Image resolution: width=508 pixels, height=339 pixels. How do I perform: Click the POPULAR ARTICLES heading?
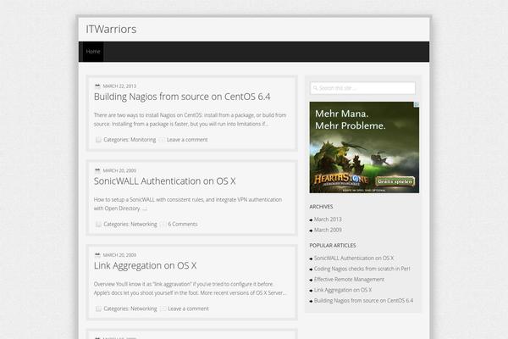click(333, 246)
